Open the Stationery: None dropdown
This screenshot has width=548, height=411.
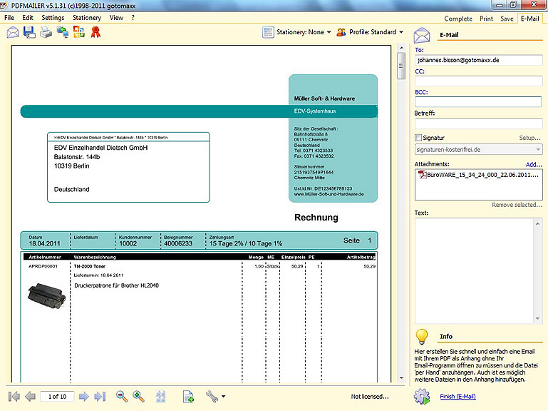click(x=304, y=32)
